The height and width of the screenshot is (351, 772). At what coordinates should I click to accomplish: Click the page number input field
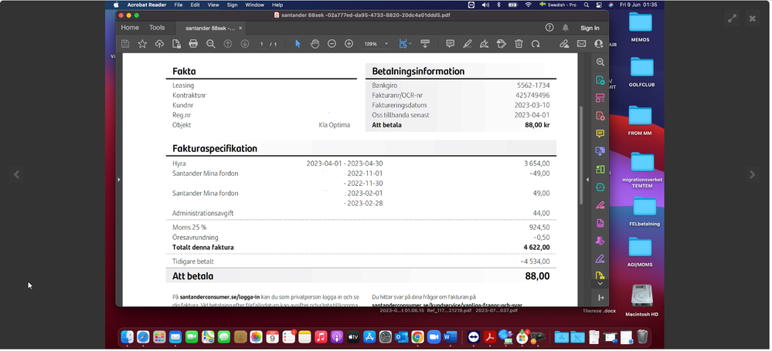click(262, 44)
